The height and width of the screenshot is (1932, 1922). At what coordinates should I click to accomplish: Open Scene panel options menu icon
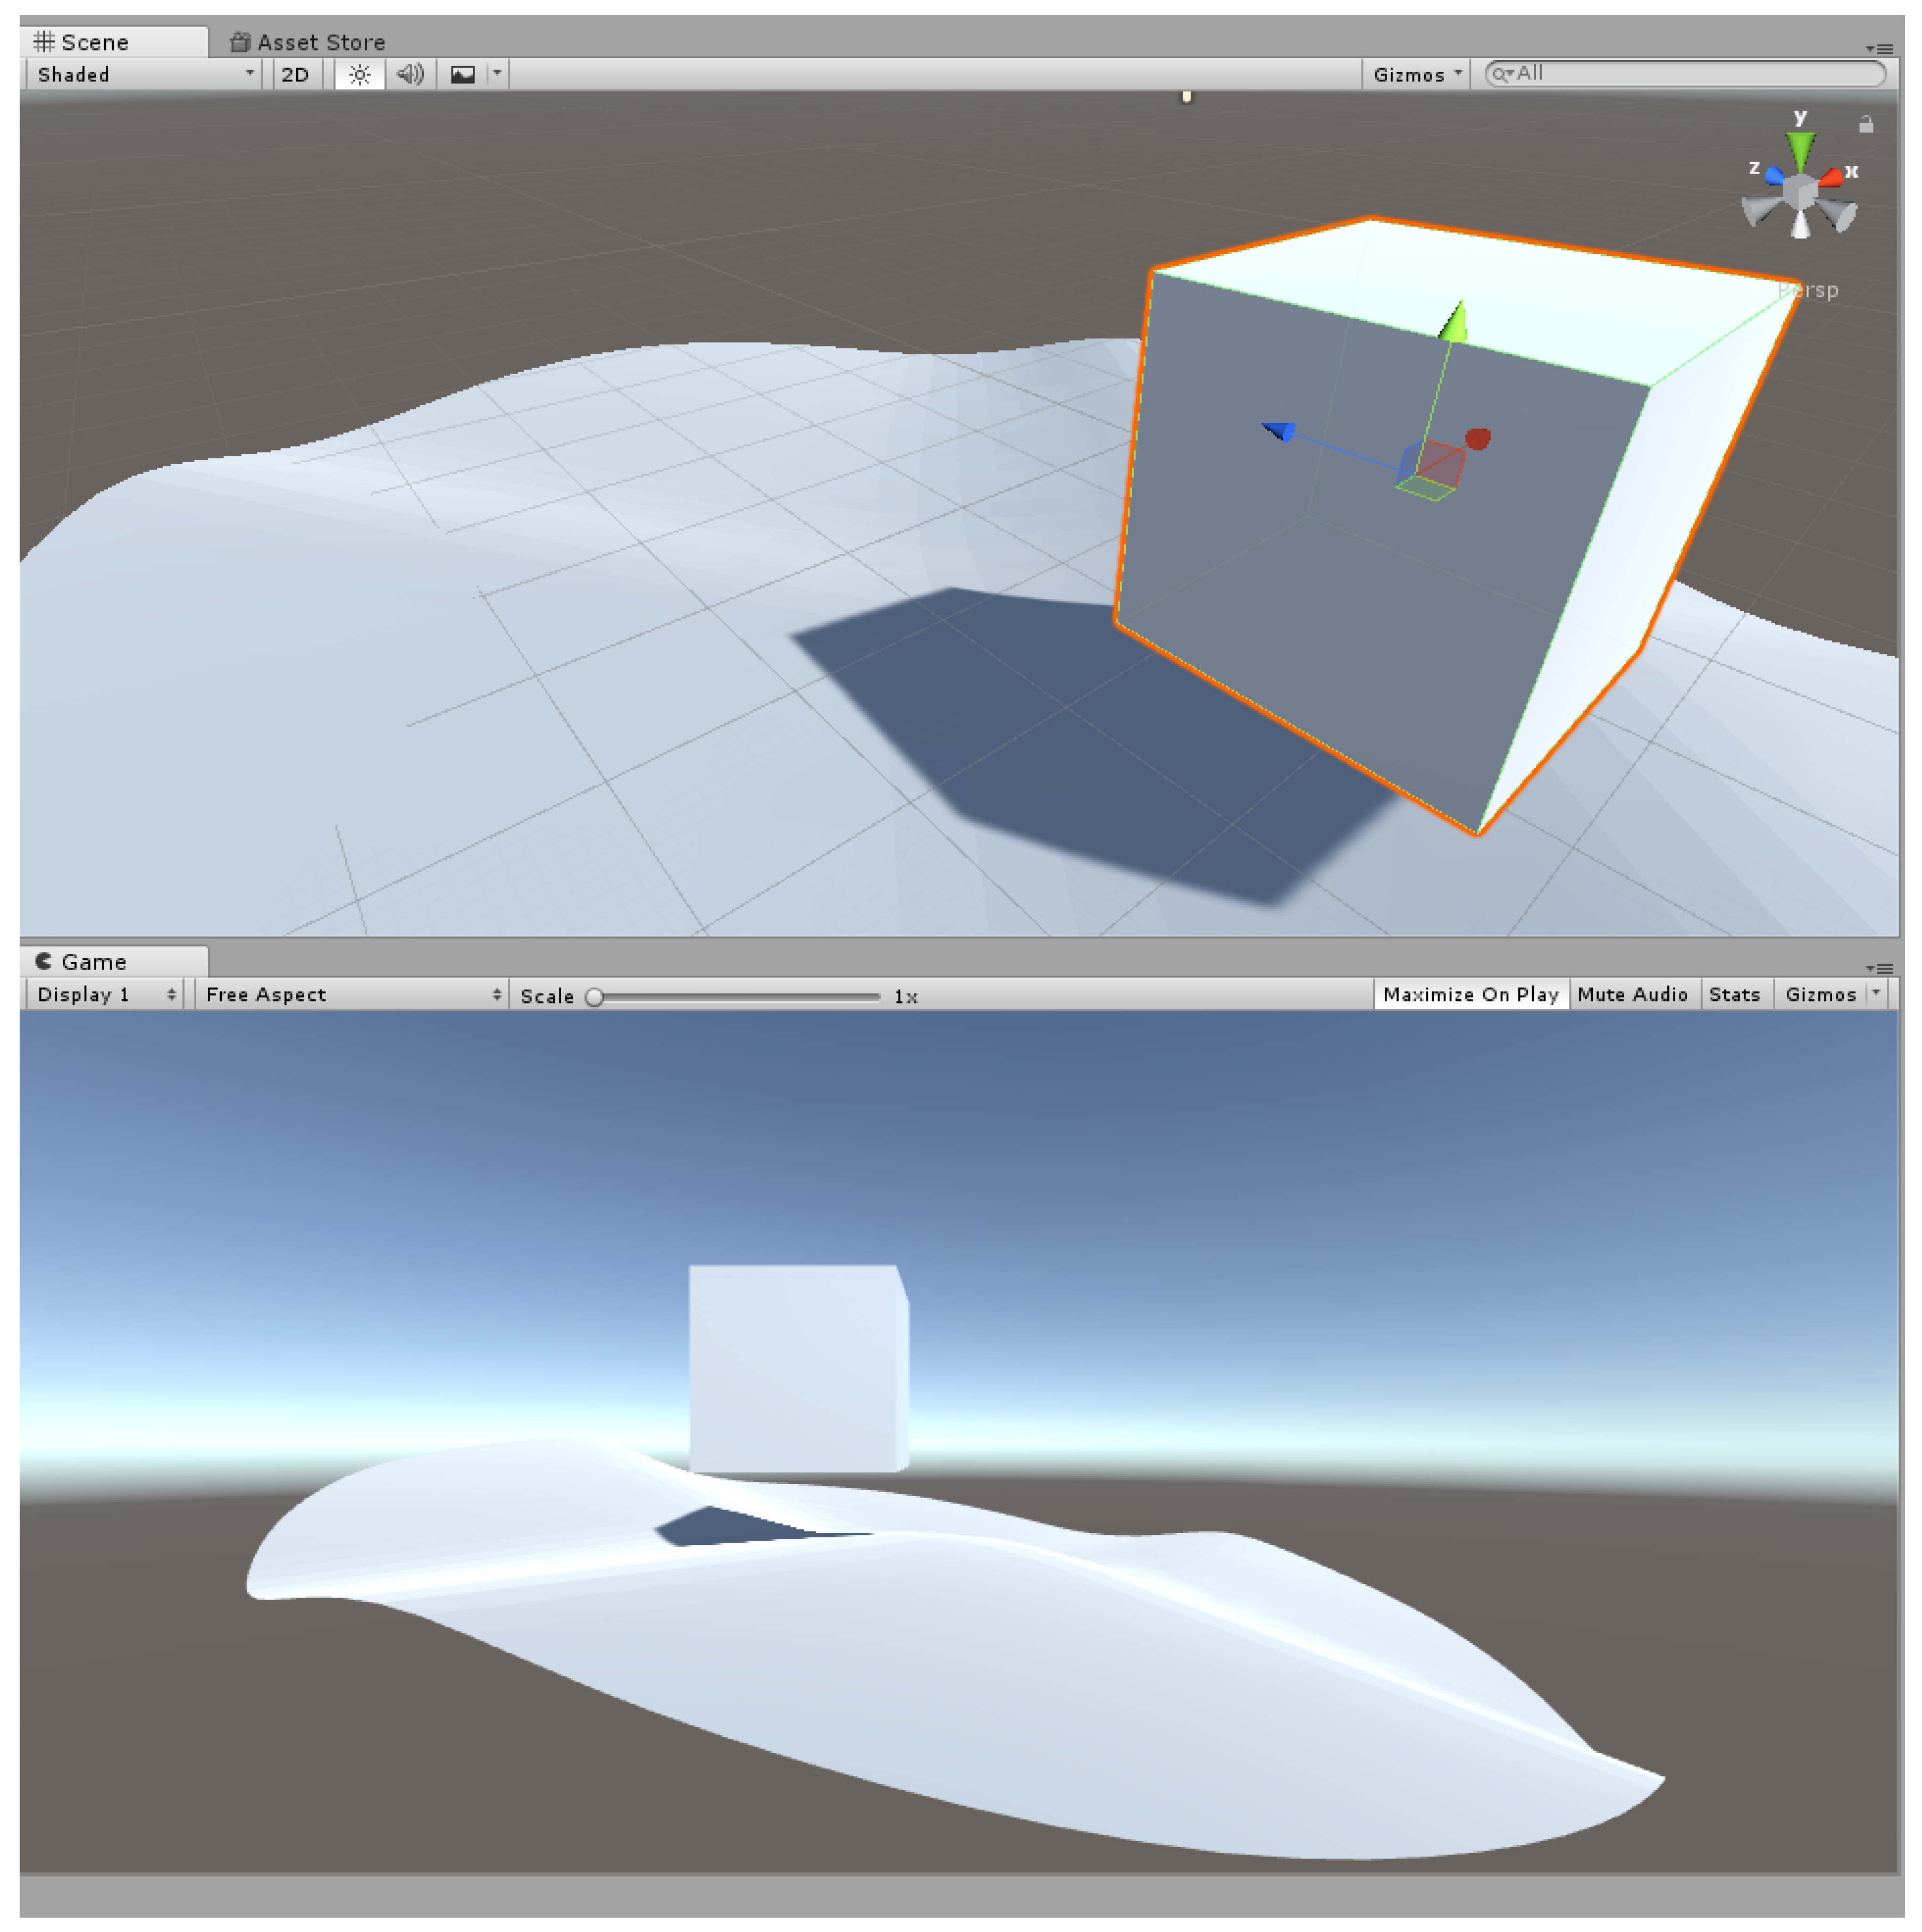(x=1879, y=48)
